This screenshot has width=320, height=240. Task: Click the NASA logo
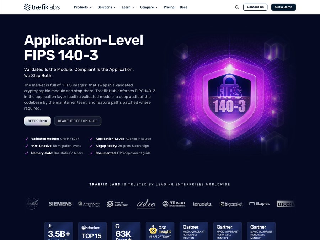click(32, 204)
